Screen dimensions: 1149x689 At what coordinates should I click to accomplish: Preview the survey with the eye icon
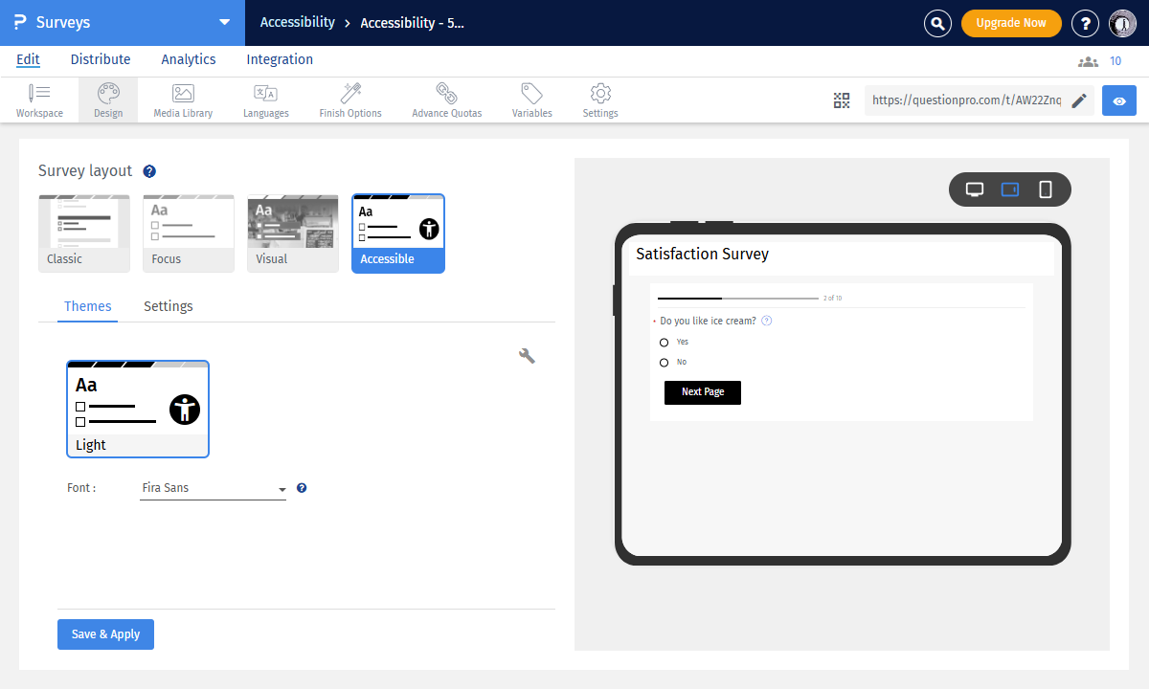[1118, 100]
